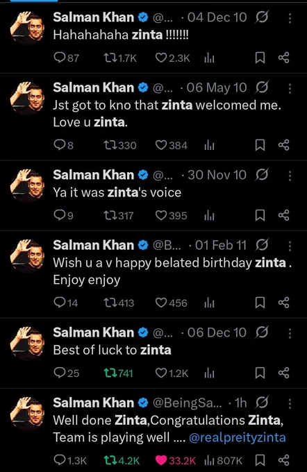This screenshot has height=472, width=307.
Task: Open Salman Khan's avatar on the top tweet
Action: click(x=27, y=28)
